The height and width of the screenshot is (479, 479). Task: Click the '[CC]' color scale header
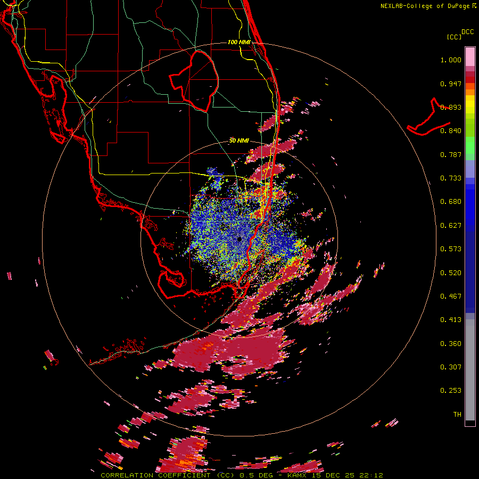point(454,37)
